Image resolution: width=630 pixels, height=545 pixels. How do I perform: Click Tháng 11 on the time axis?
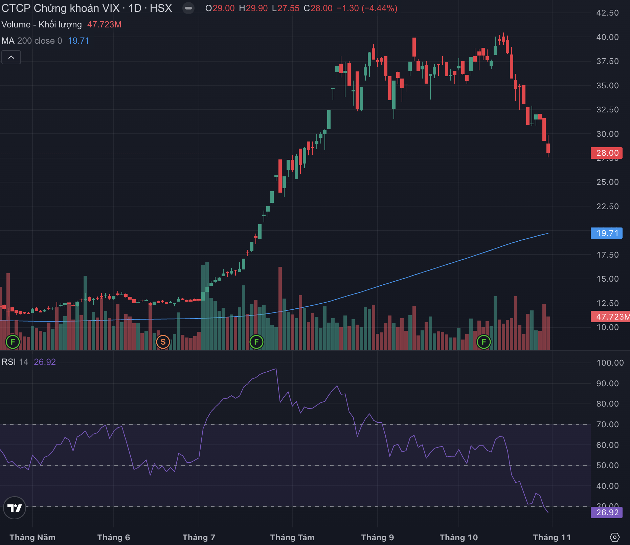[x=552, y=538]
